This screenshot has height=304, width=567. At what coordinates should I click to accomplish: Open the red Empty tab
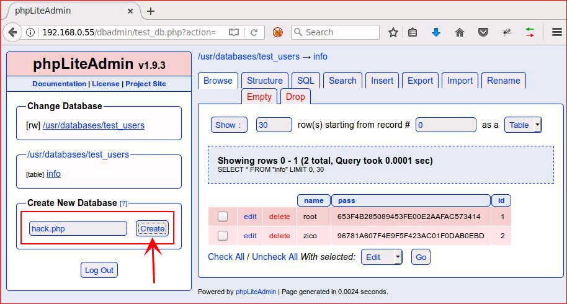259,97
